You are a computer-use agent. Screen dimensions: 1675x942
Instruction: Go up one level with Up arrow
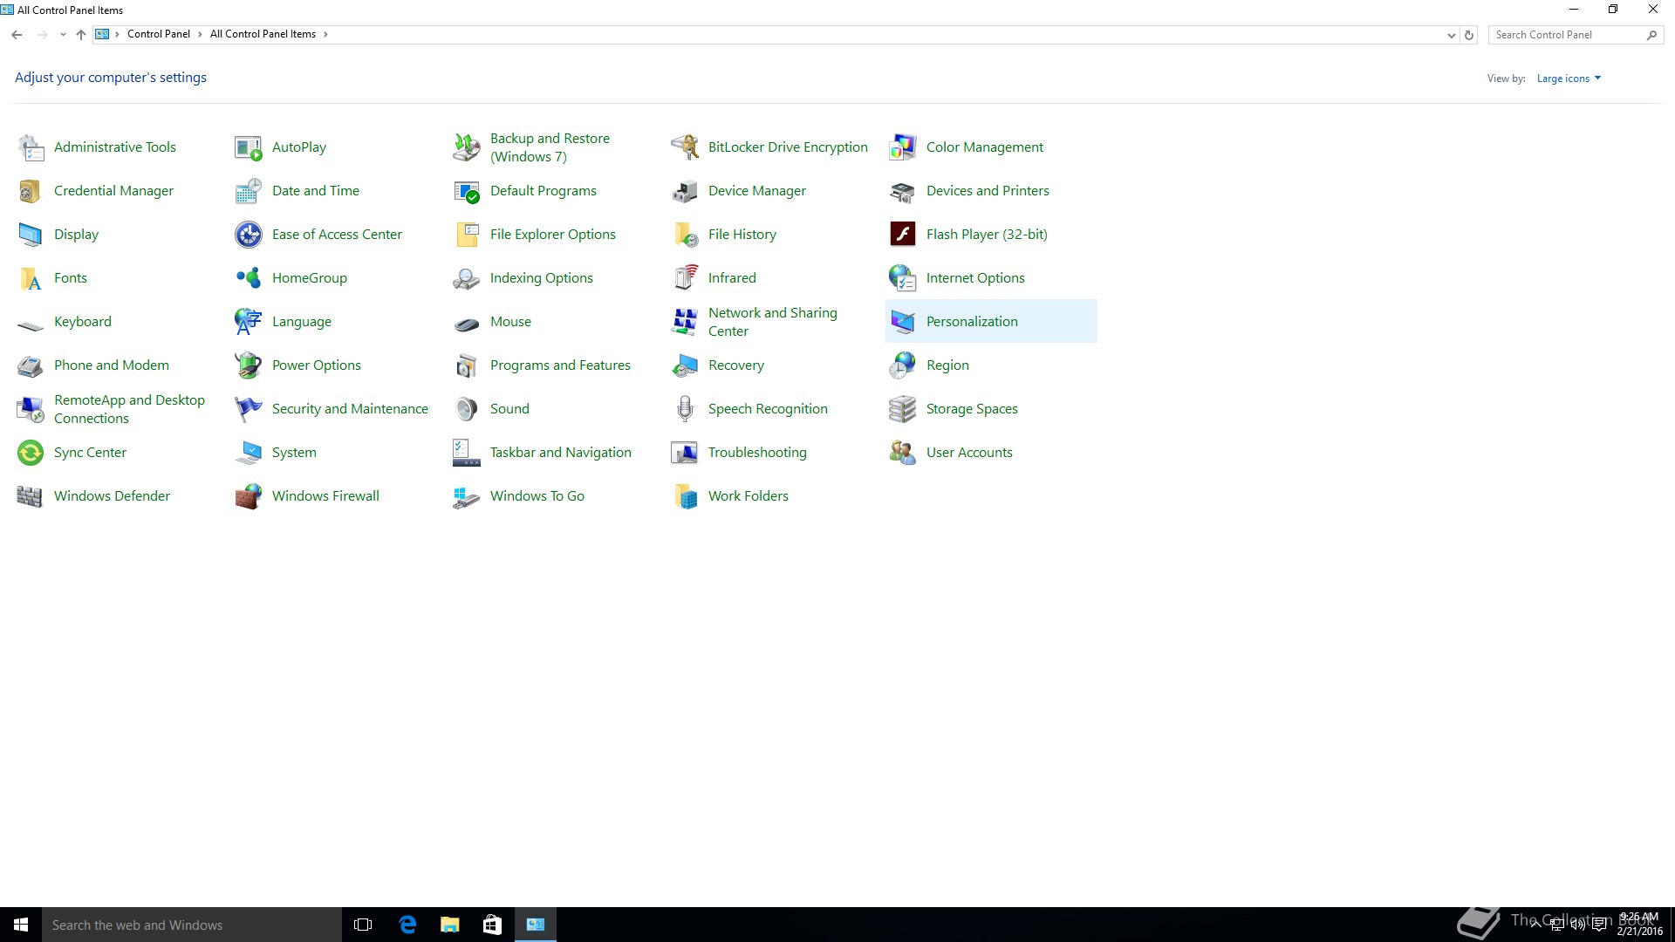81,35
